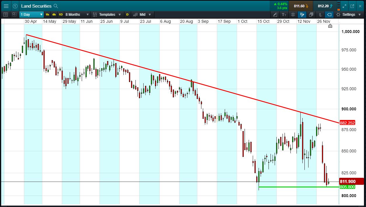Click the 30 Apr date label
Screen dimensions: 366x207
[31, 22]
